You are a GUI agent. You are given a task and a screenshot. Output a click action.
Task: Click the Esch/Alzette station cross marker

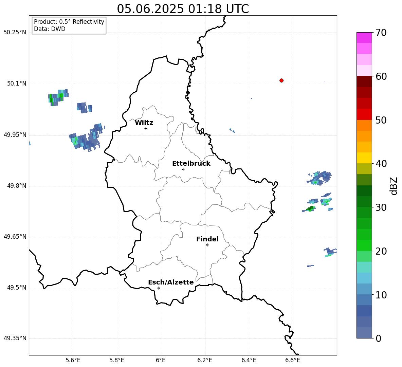[x=159, y=288]
